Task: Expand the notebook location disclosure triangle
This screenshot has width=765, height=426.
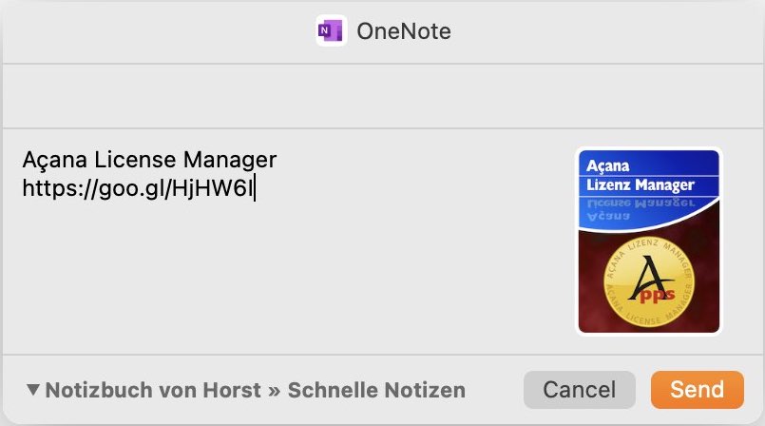Action: [x=32, y=390]
